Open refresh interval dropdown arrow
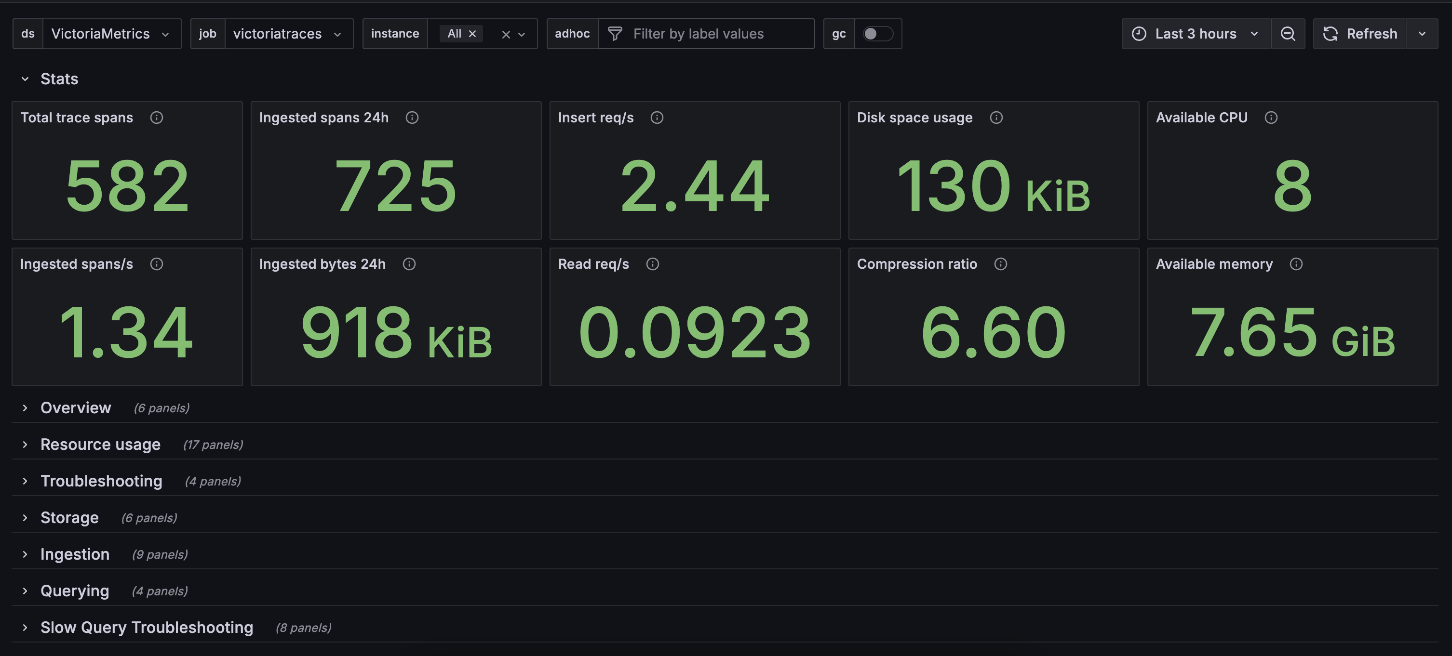Image resolution: width=1452 pixels, height=656 pixels. 1422,34
